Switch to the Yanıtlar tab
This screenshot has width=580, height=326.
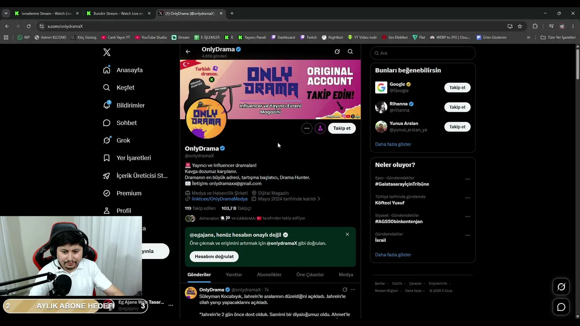click(234, 275)
